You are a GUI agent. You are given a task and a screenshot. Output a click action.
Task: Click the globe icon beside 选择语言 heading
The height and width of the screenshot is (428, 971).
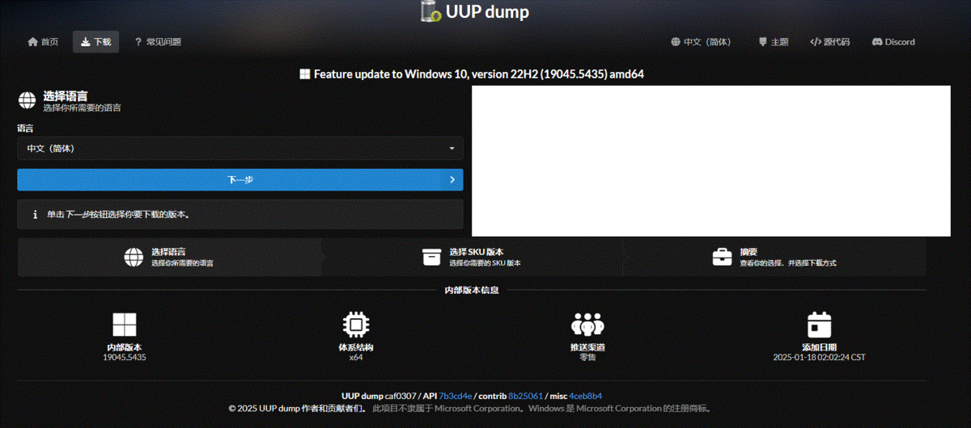(x=27, y=100)
